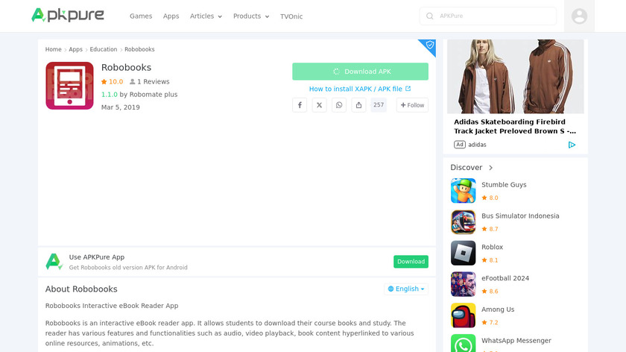Click the generic share icon
The width and height of the screenshot is (626, 352).
pos(358,105)
